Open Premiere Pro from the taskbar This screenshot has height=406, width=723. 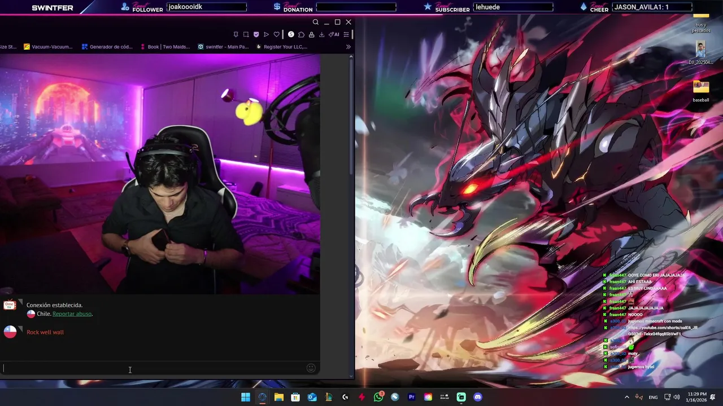[x=412, y=397]
